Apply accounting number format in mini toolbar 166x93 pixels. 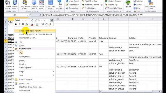[39, 20]
